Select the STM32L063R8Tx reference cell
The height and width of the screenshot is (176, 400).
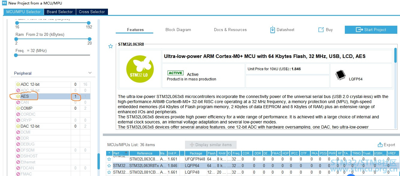tap(145, 166)
